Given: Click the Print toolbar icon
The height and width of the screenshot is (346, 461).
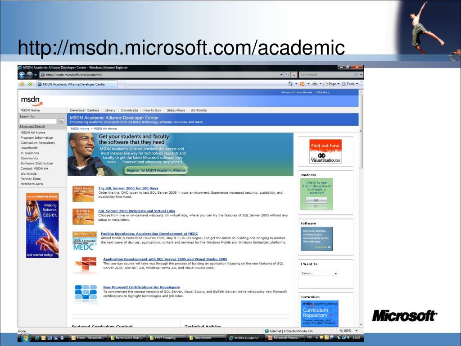Looking at the screenshot, I should click(315, 84).
